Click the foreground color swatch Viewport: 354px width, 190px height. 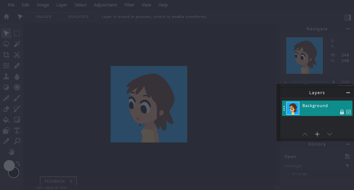[x=9, y=166]
